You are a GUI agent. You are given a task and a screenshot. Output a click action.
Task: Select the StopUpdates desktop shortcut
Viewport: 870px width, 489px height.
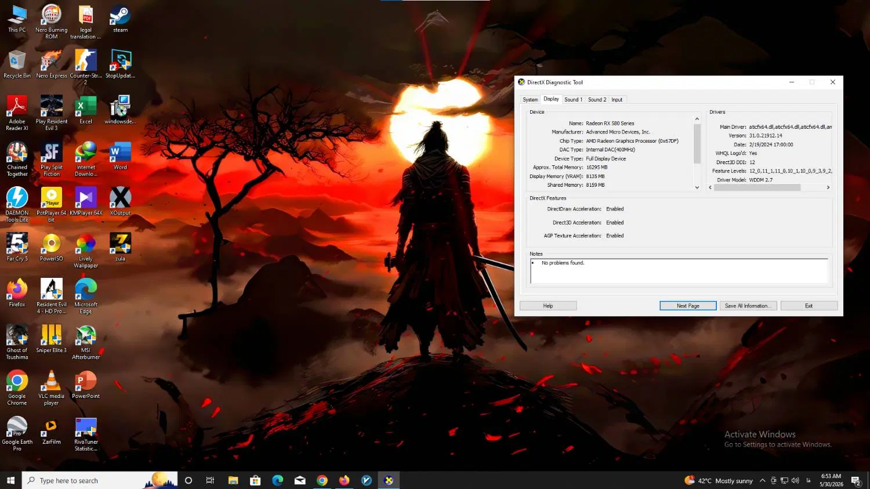(120, 64)
